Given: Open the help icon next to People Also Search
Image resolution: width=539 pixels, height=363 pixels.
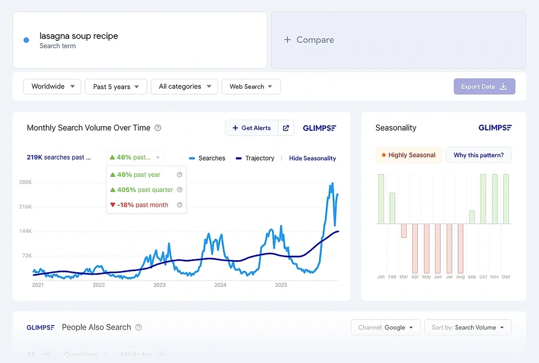Looking at the screenshot, I should (x=138, y=328).
